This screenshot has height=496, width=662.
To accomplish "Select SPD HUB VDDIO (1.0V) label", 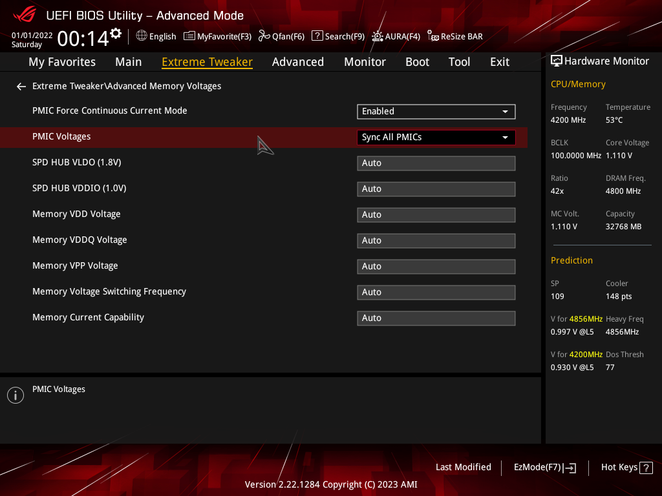I will click(x=80, y=188).
